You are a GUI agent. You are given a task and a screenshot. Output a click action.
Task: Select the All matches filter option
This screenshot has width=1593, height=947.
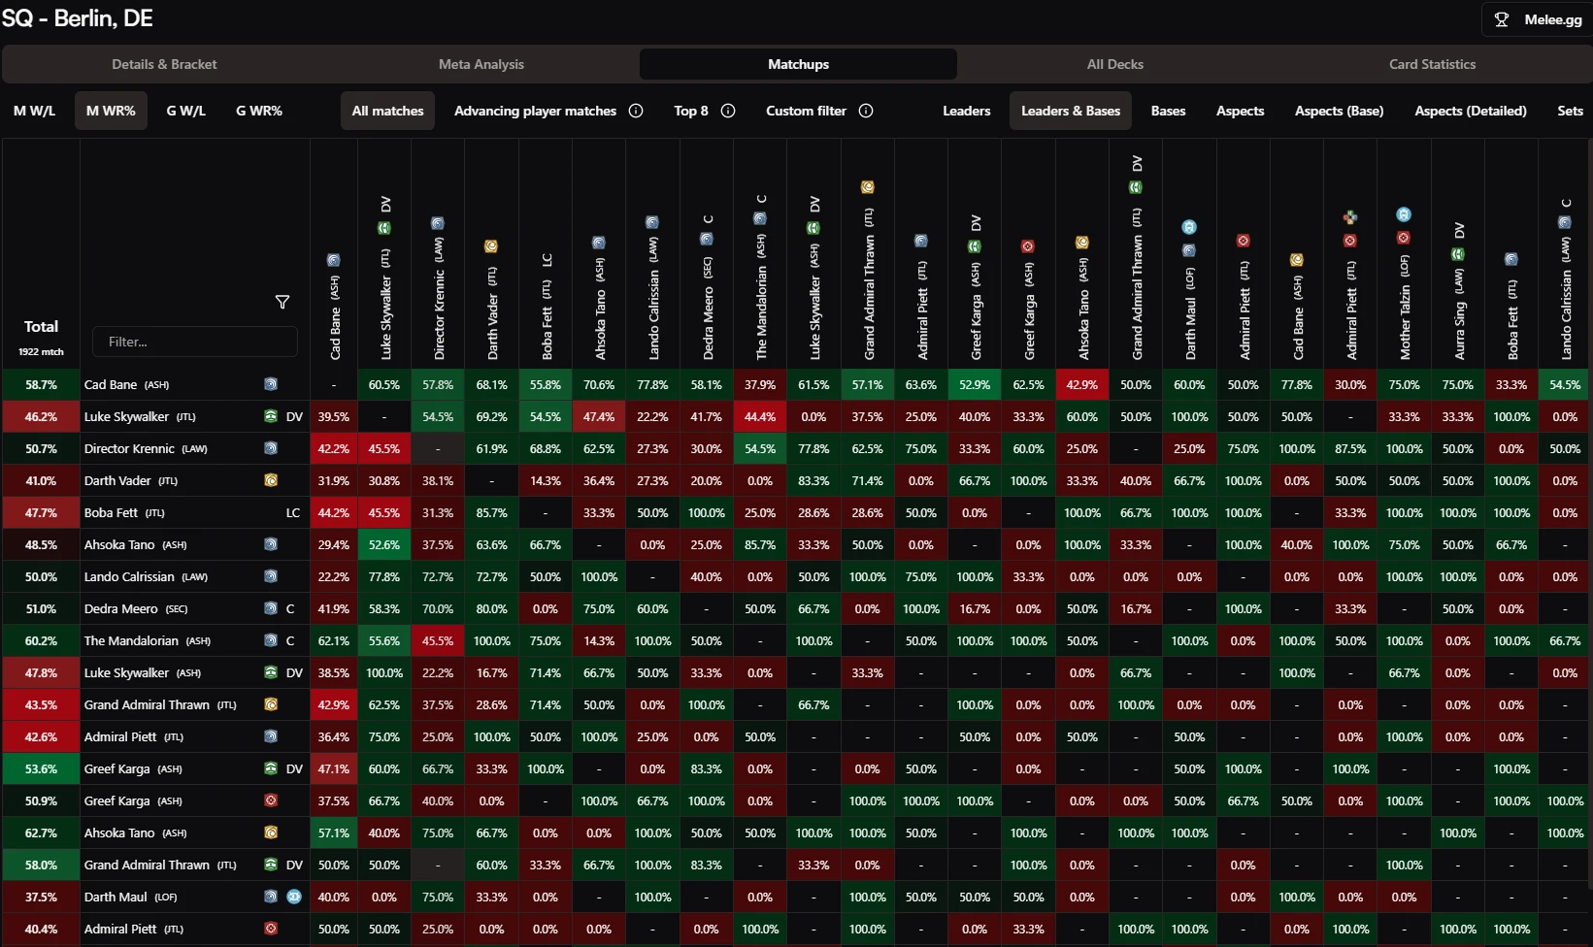(x=387, y=111)
